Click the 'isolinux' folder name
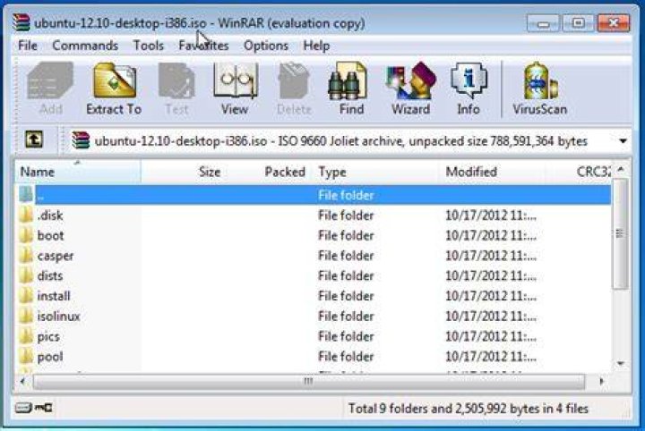 (58, 316)
